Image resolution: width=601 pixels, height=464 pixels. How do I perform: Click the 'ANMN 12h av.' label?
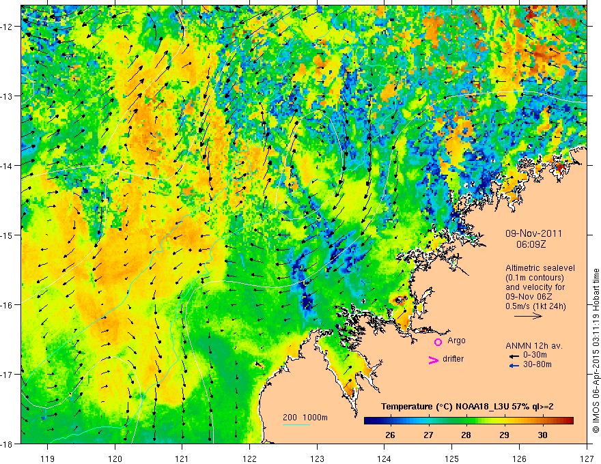[x=534, y=346]
